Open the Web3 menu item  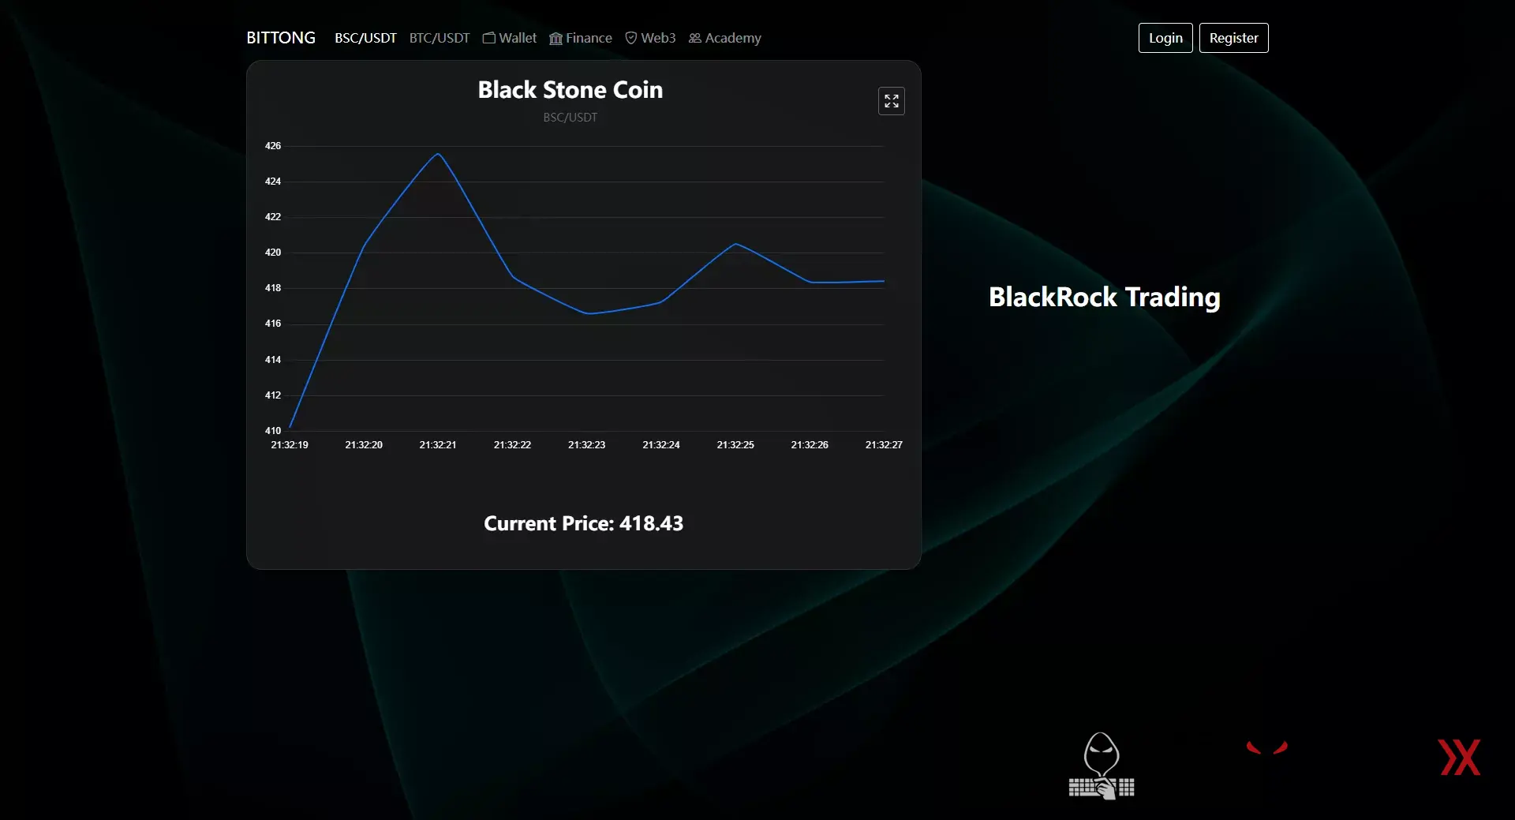click(650, 38)
